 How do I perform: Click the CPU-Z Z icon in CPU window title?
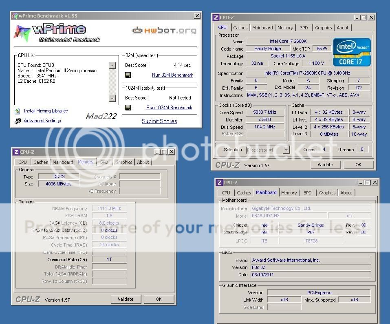[x=216, y=18]
